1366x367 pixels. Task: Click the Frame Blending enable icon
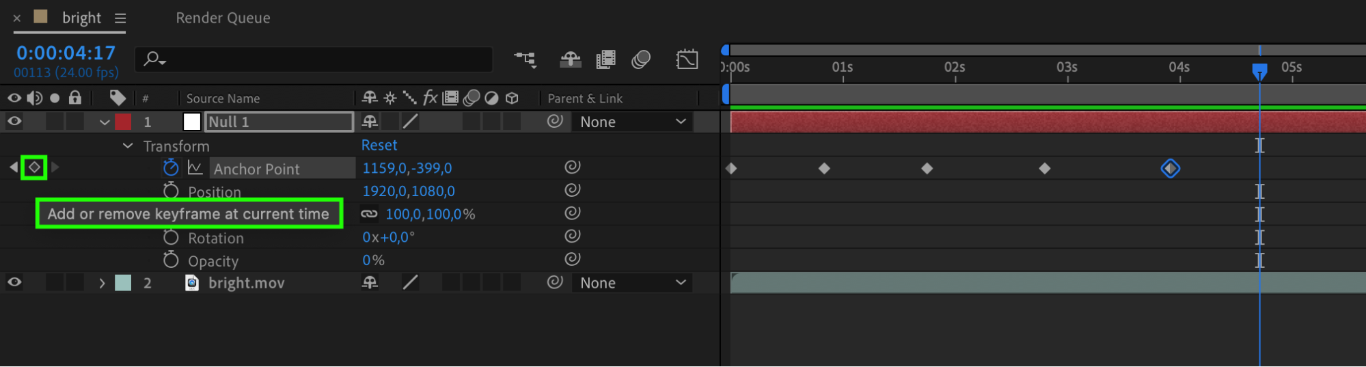[605, 59]
